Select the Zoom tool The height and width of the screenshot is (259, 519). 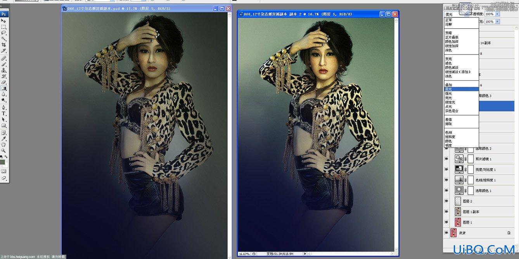tap(3, 150)
